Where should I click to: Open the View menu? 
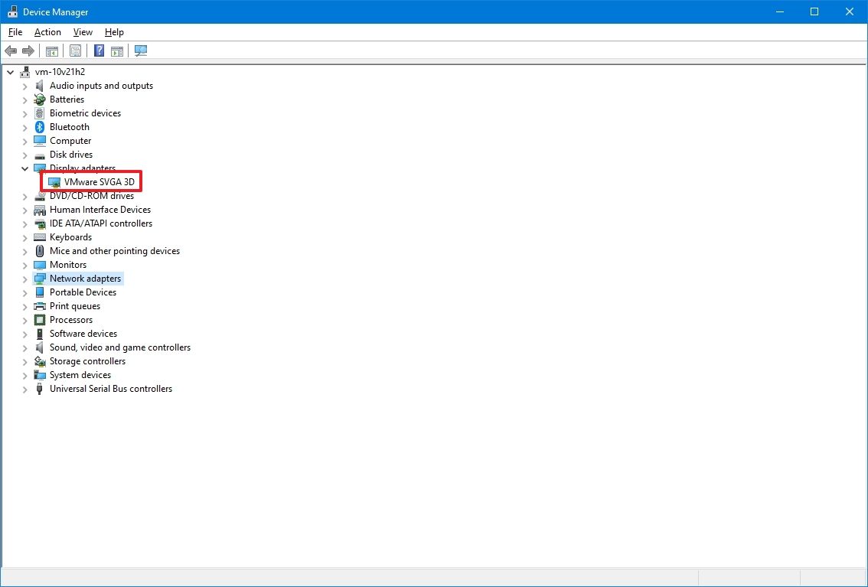pyautogui.click(x=82, y=32)
